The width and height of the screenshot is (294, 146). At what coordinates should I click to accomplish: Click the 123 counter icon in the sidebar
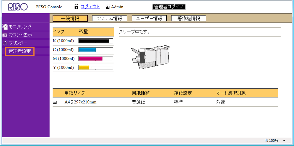coord(5,35)
